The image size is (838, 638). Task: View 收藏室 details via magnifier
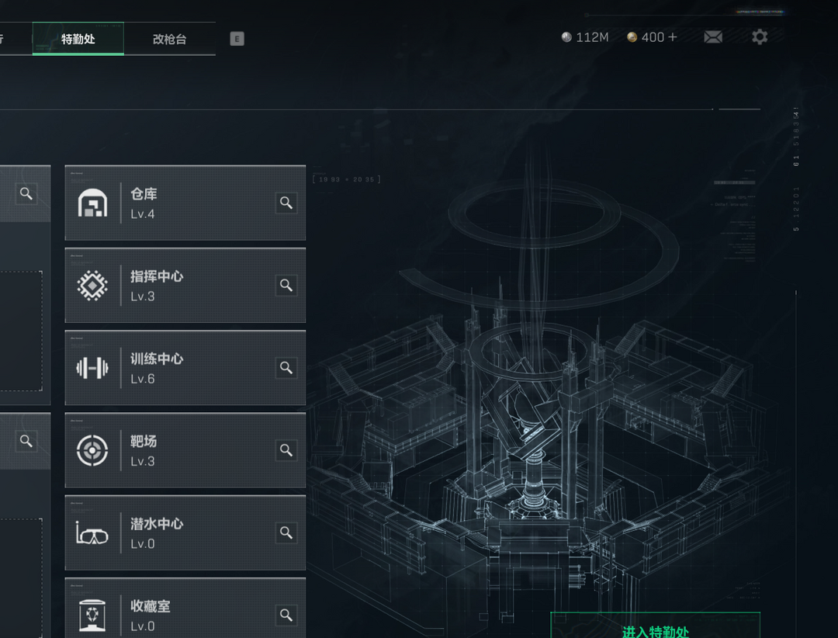[x=286, y=615]
